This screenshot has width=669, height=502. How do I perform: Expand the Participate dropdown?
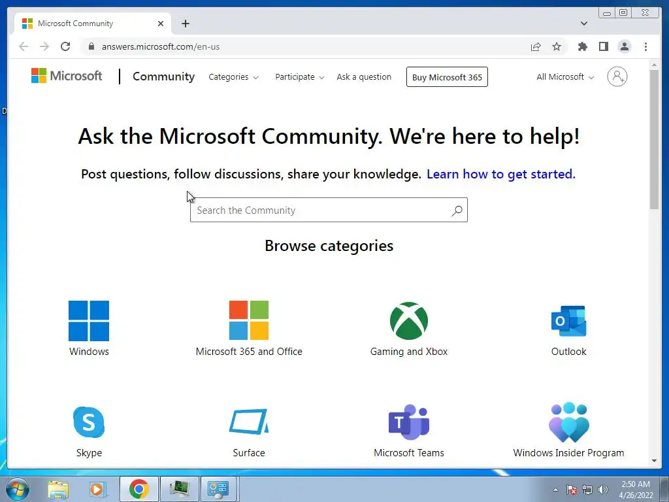[299, 77]
